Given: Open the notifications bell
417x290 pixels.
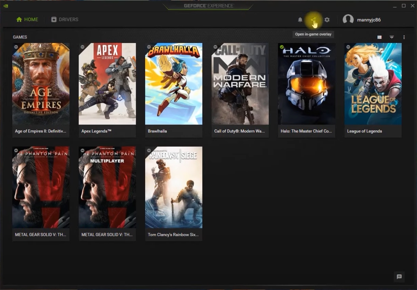Looking at the screenshot, I should (300, 20).
